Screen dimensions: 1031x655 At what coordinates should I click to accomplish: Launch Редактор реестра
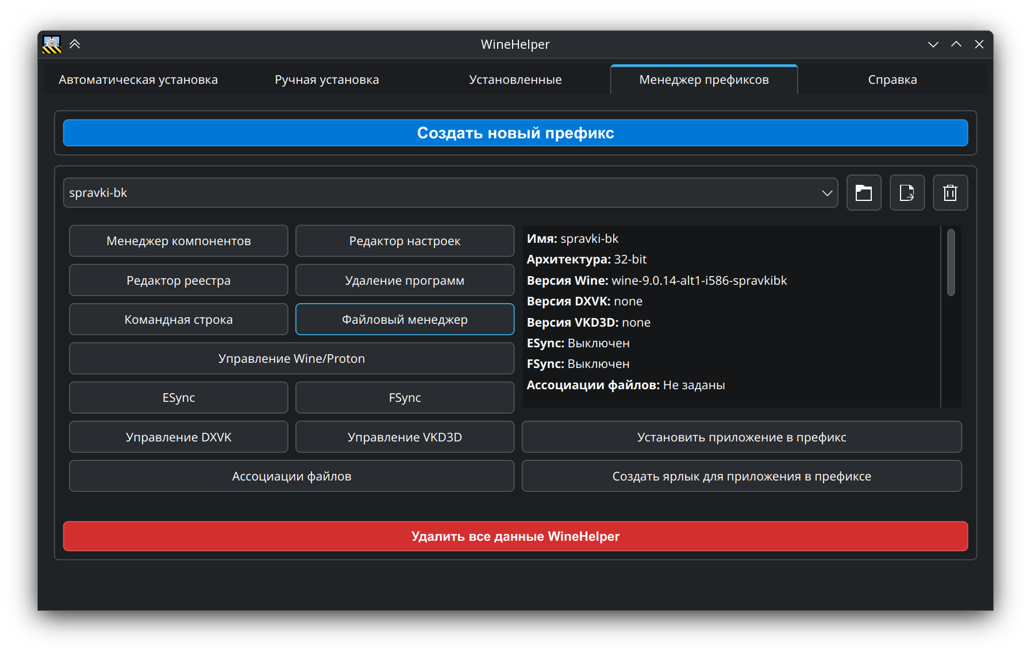tap(178, 281)
